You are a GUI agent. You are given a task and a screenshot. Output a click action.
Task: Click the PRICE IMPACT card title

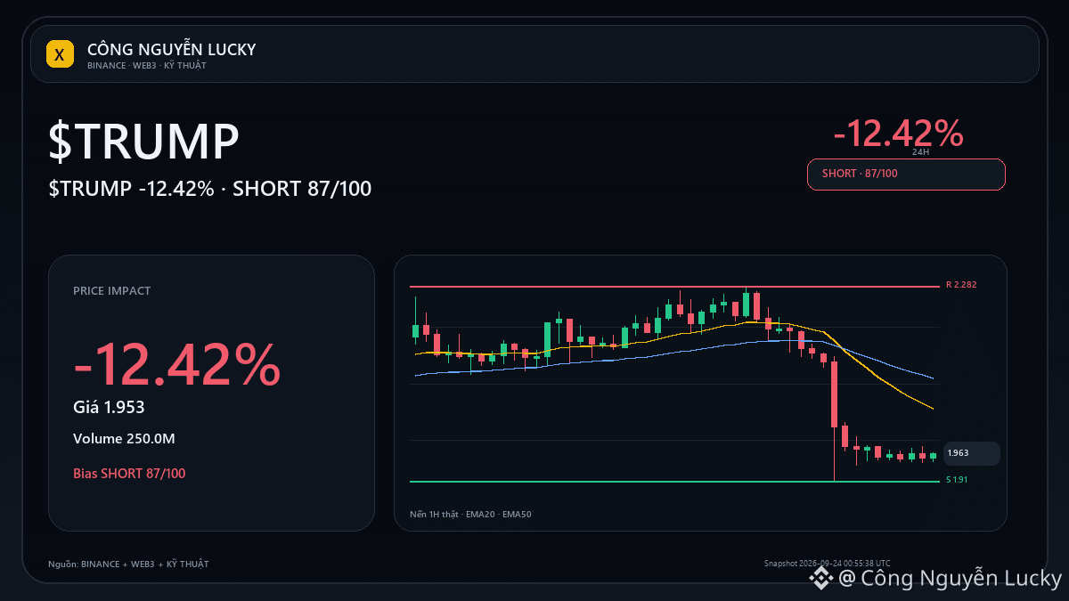pos(112,291)
